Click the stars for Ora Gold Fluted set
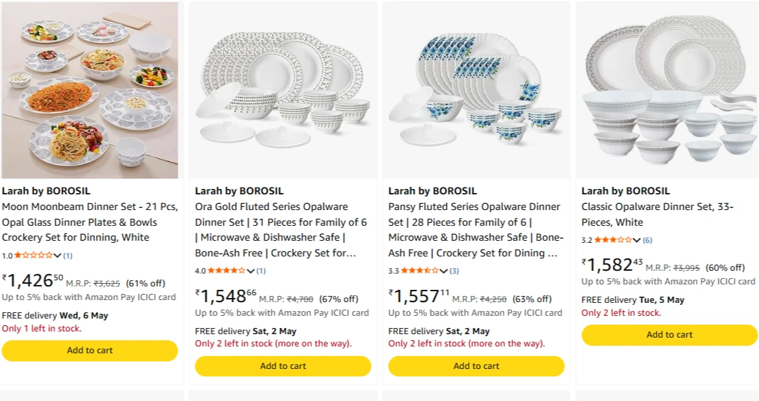759x401 pixels. point(226,271)
